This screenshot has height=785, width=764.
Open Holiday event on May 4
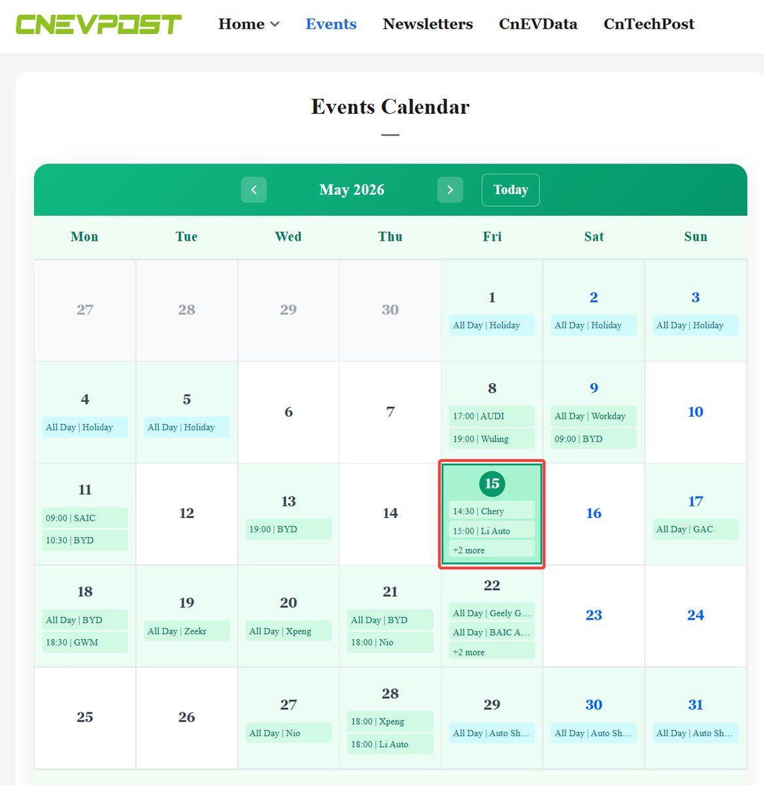pos(85,427)
